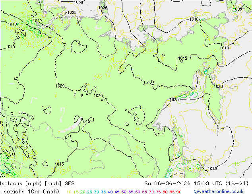Select the green 20 value in the bottom color legend

point(83,192)
